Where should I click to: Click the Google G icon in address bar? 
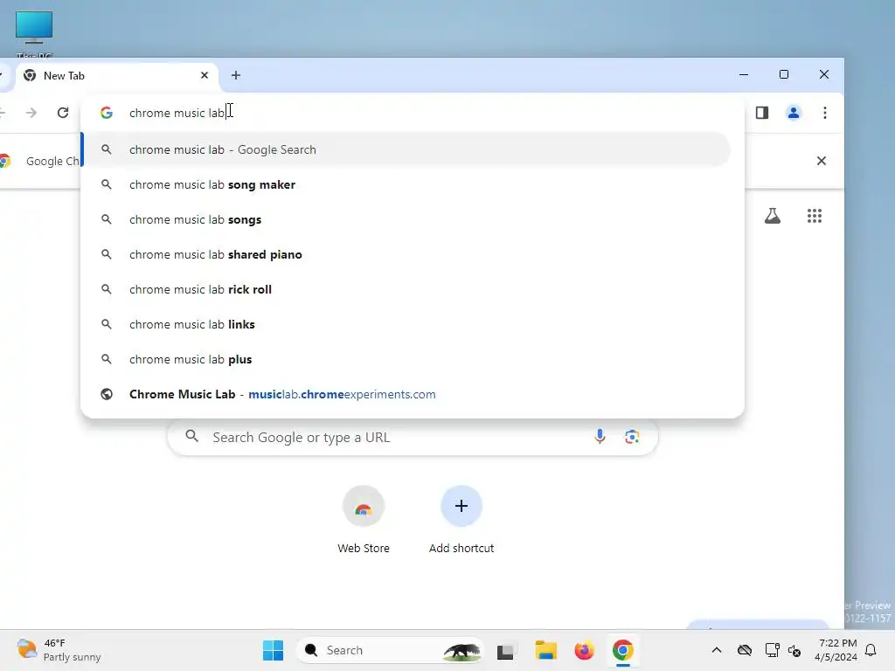click(x=107, y=113)
